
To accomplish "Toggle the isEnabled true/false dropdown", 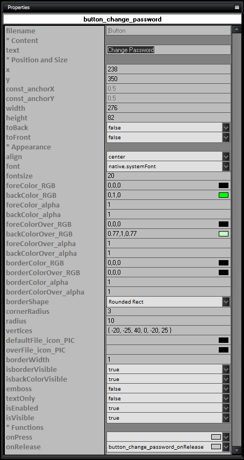I will coord(168,408).
